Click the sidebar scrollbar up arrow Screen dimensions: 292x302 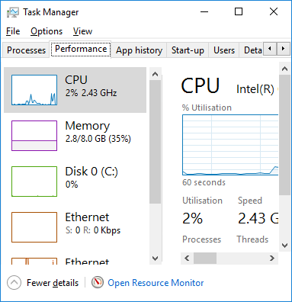[x=155, y=74]
